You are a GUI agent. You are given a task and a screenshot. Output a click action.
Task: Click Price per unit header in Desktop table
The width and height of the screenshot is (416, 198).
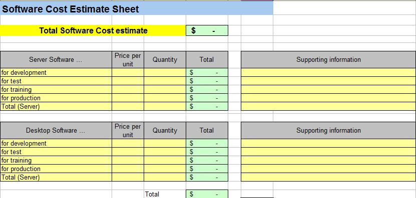click(x=128, y=130)
